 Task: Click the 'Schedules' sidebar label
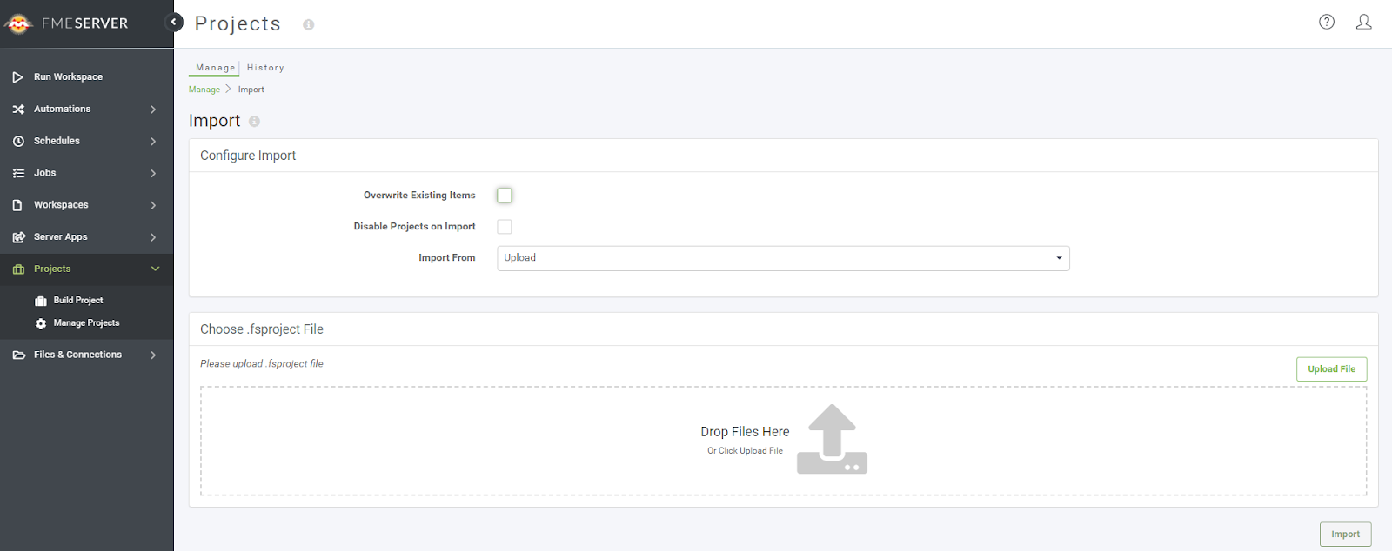pos(57,141)
